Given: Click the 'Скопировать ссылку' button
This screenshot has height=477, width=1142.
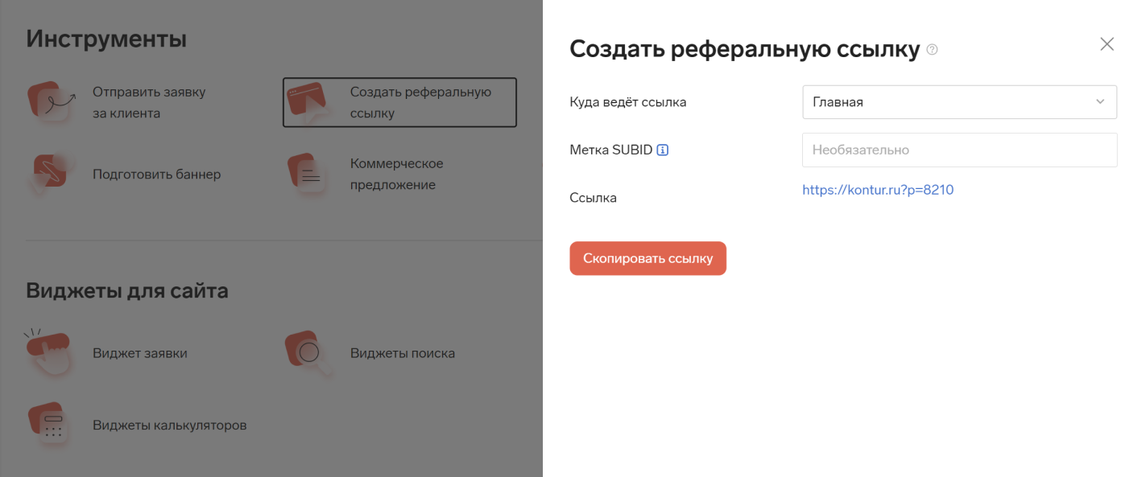Looking at the screenshot, I should 648,258.
